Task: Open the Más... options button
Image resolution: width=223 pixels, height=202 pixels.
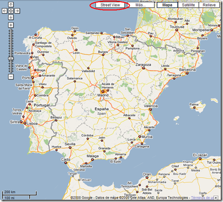Action: pos(141,5)
